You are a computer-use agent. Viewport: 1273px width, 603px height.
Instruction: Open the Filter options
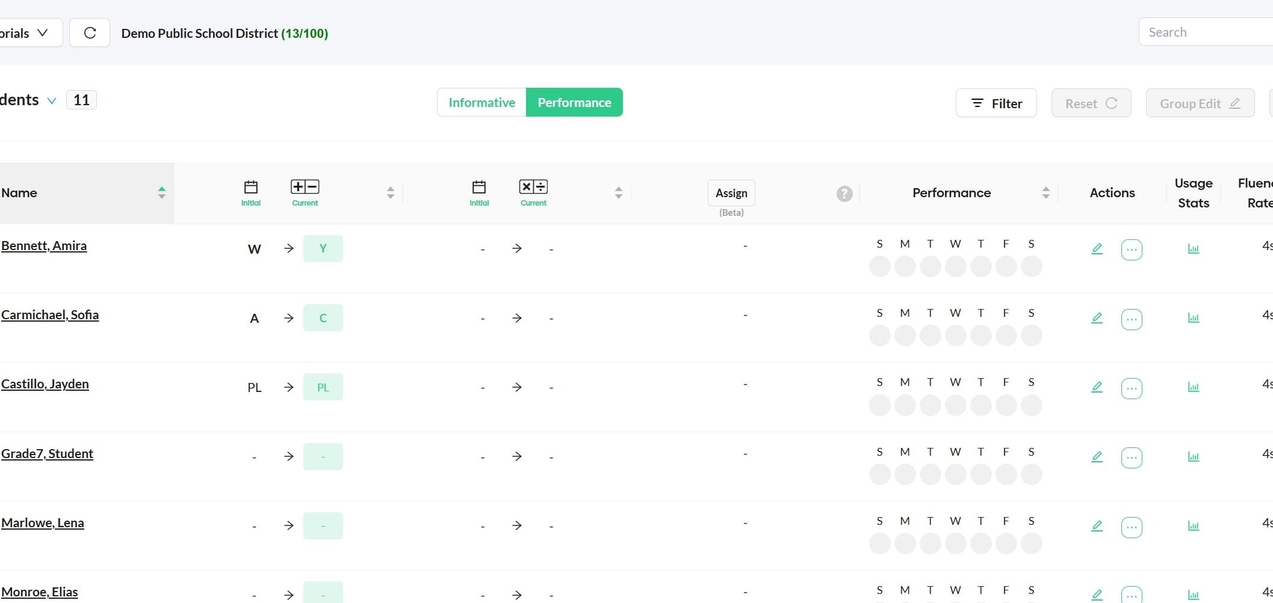pos(996,103)
